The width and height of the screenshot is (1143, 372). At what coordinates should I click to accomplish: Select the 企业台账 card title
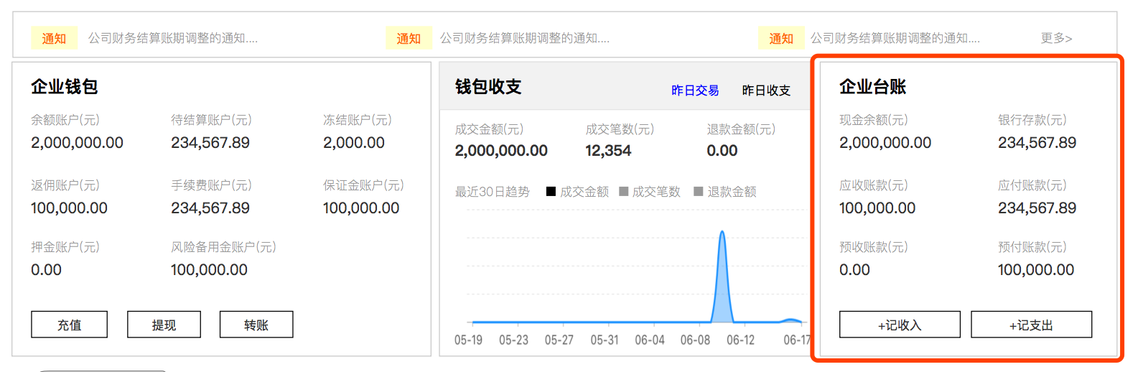(x=873, y=87)
